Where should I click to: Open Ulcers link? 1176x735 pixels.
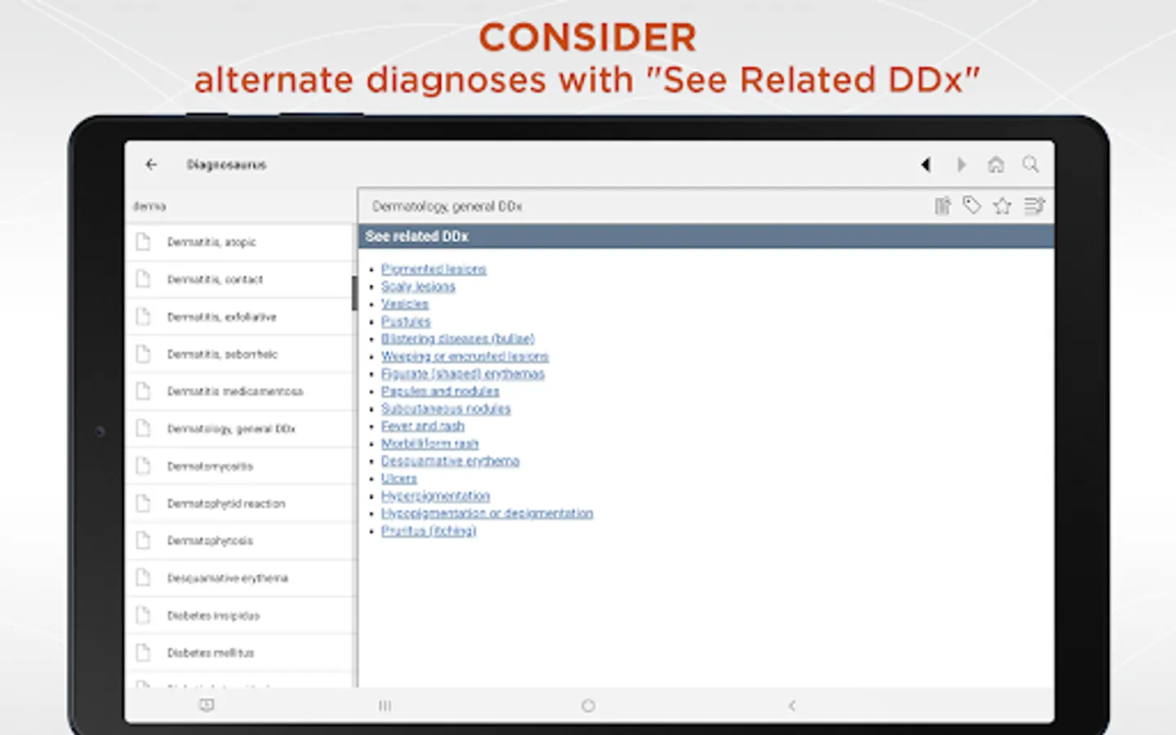(399, 478)
